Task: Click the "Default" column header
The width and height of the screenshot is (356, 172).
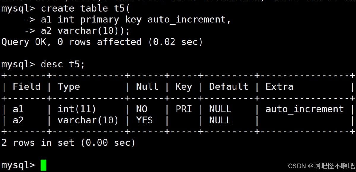Action: 228,87
